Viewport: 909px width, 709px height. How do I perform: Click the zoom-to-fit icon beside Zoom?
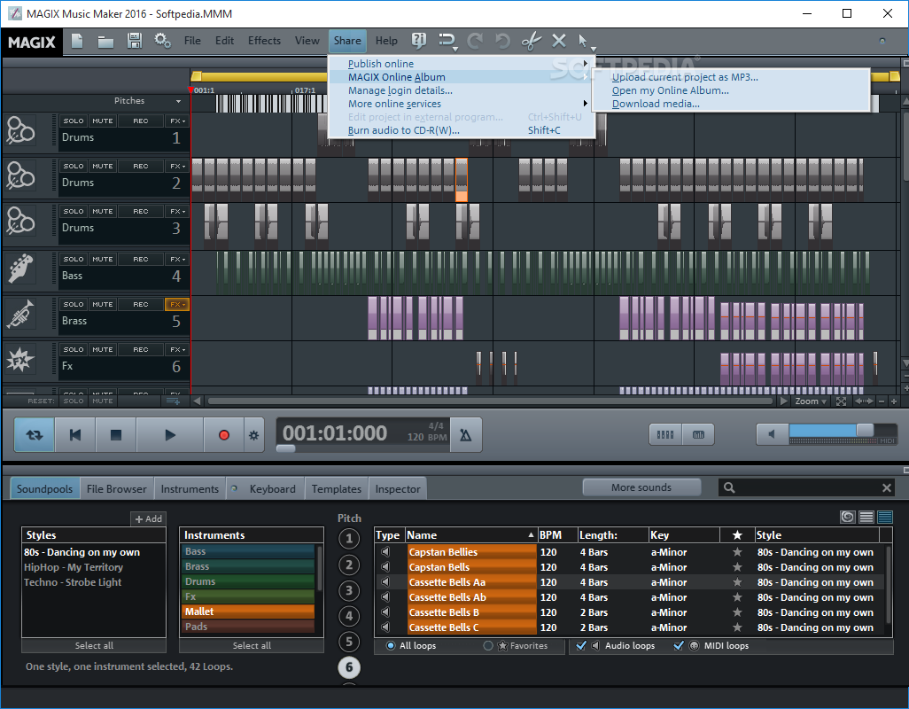click(x=841, y=401)
